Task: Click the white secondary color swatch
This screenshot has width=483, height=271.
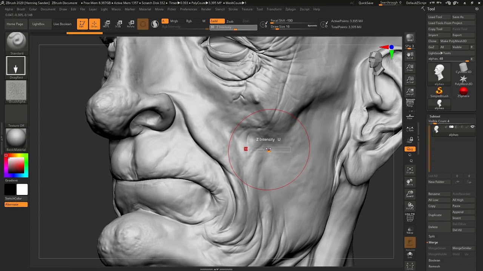Action: pos(22,190)
